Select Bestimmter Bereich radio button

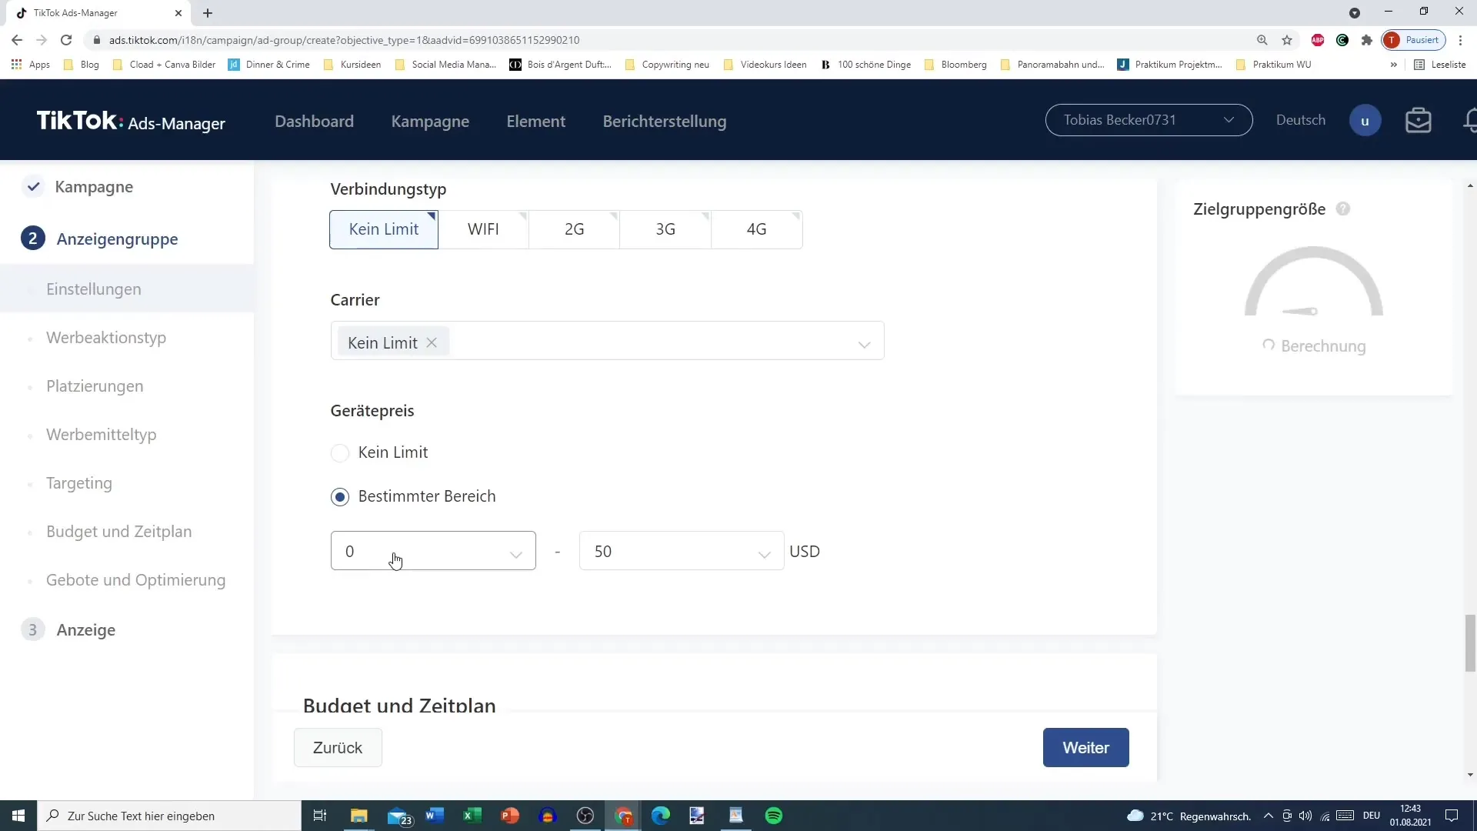pyautogui.click(x=339, y=497)
